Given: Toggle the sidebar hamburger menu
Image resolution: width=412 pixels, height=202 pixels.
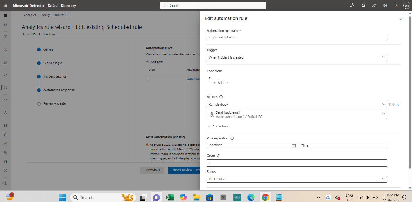Looking at the screenshot, I should (5, 15).
